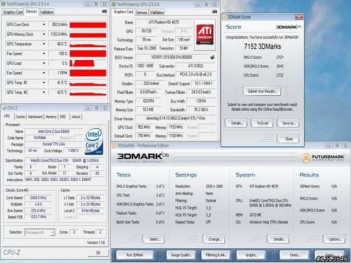Click the Rated FSB 1333.7 MHz value
The image size is (351, 263).
[x=38, y=217]
